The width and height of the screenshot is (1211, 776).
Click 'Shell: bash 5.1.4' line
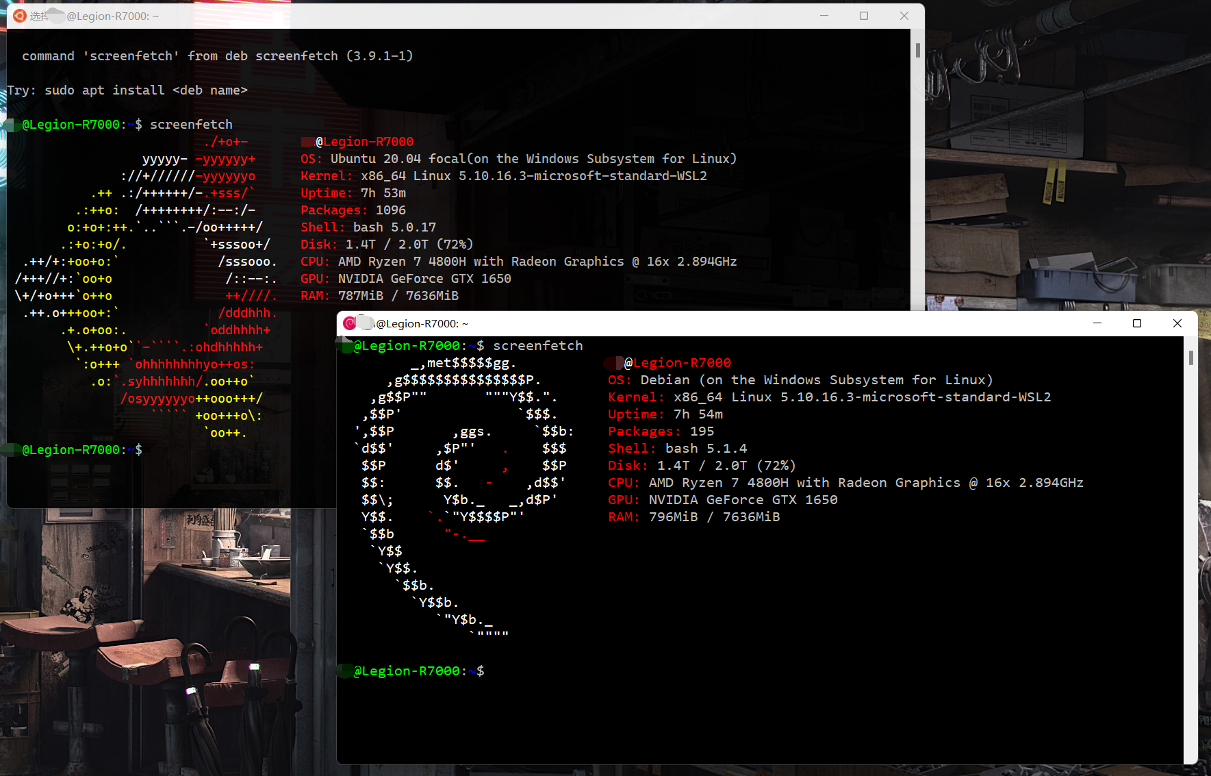click(x=678, y=448)
